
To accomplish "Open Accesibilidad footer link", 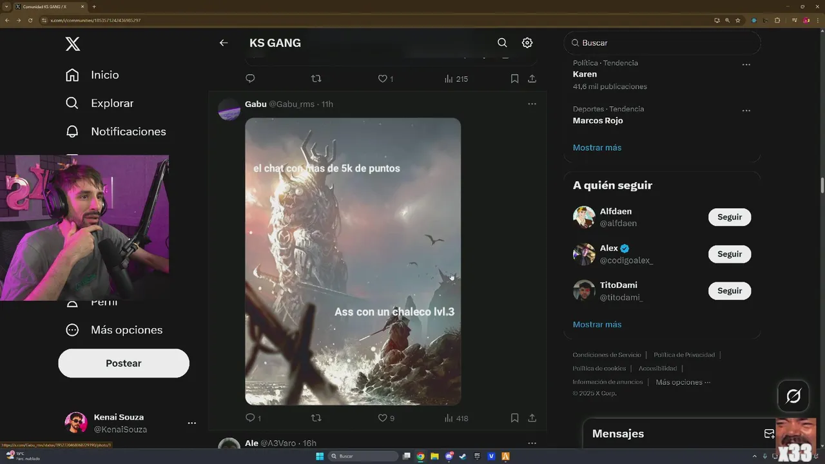I will pyautogui.click(x=657, y=369).
